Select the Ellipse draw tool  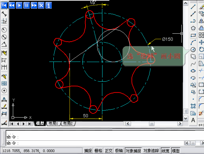[x=193, y=70]
